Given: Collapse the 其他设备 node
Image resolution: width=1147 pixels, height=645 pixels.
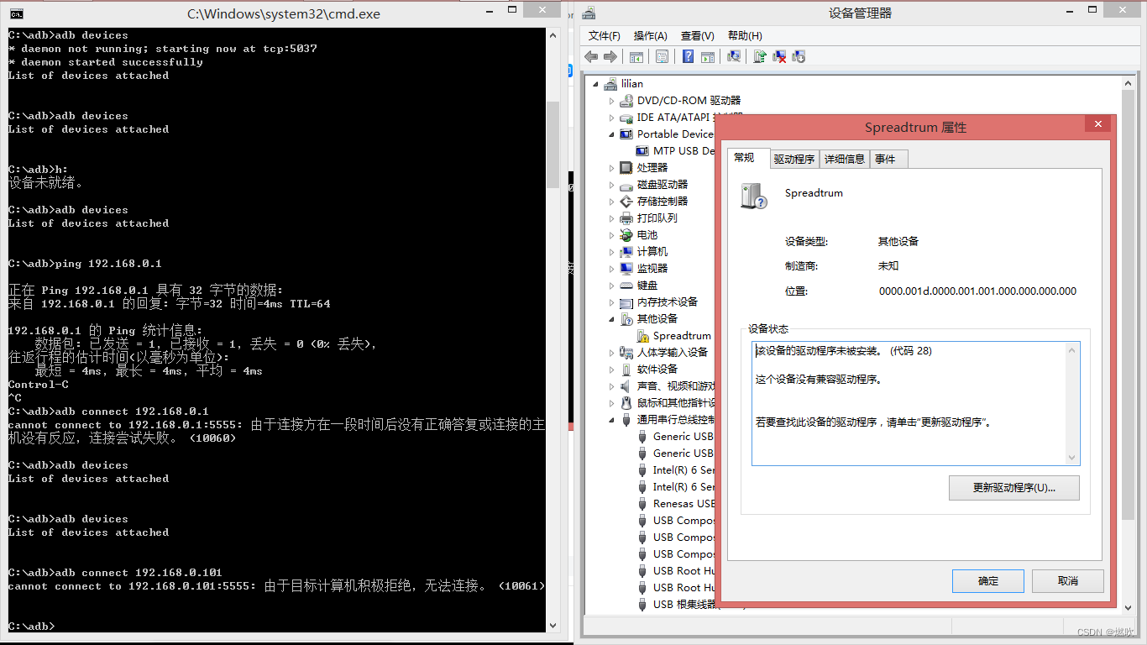Looking at the screenshot, I should (612, 319).
